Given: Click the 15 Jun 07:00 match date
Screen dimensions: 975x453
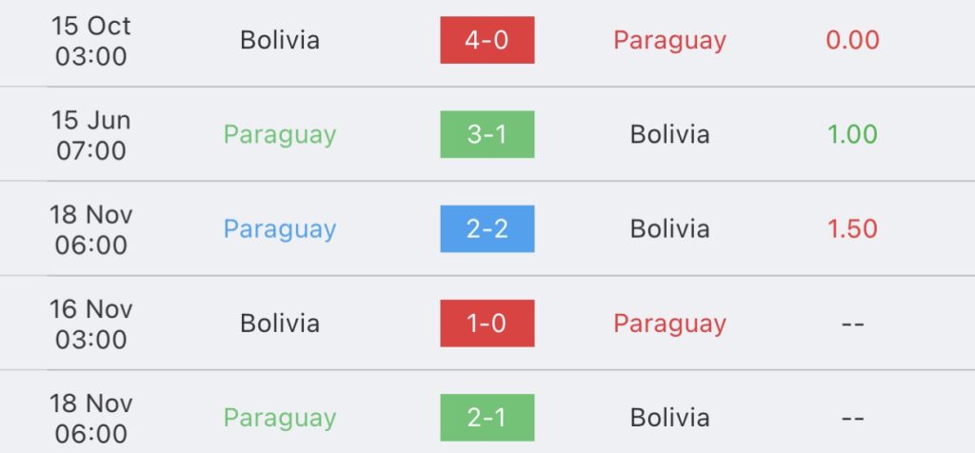Looking at the screenshot, I should point(90,135).
